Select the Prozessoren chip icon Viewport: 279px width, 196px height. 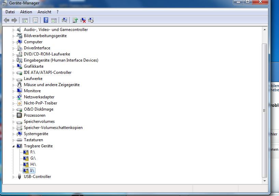[x=19, y=115]
